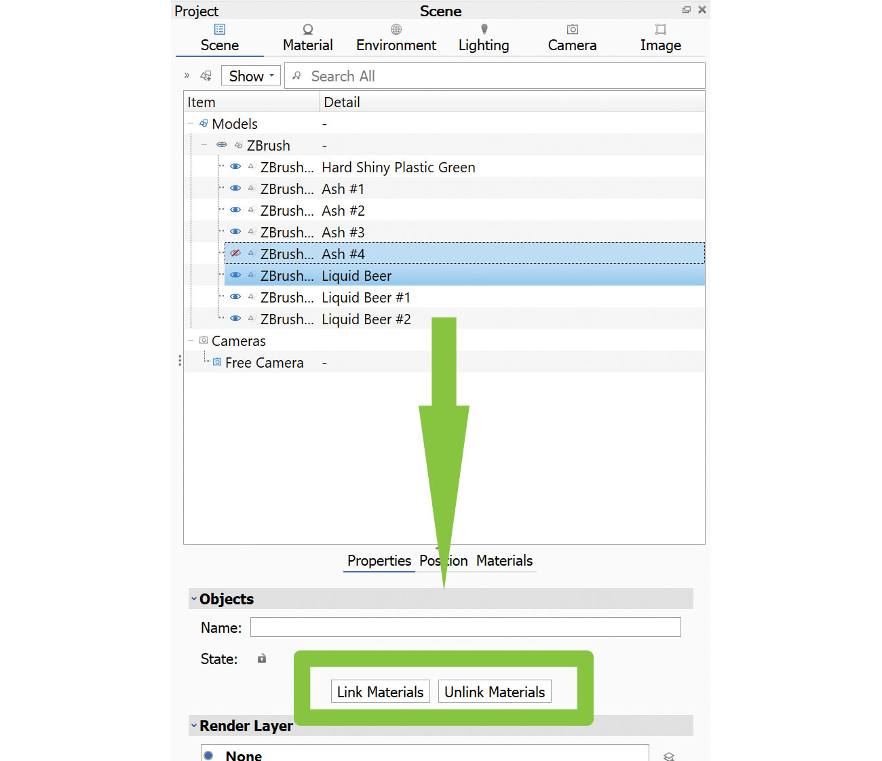Click the Name input field
882x761 pixels.
465,627
